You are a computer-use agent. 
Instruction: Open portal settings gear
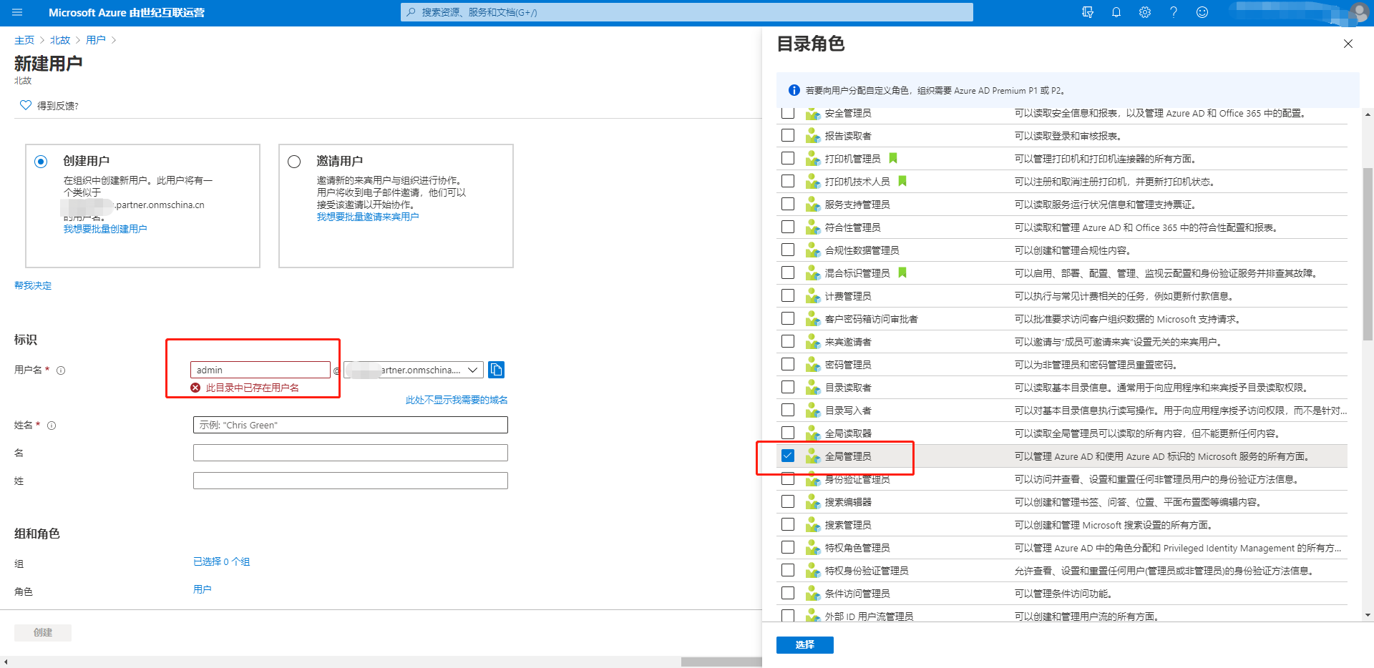(x=1145, y=12)
